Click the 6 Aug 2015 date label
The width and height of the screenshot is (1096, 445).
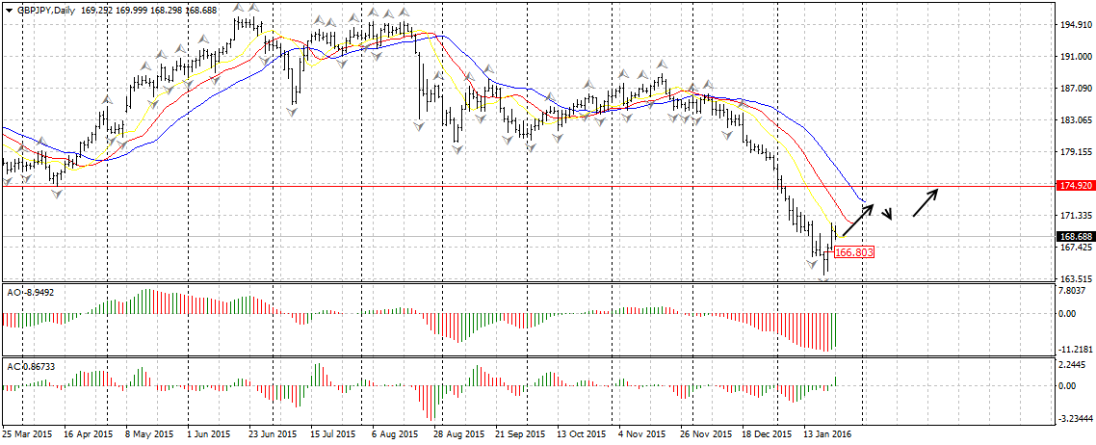click(x=393, y=434)
